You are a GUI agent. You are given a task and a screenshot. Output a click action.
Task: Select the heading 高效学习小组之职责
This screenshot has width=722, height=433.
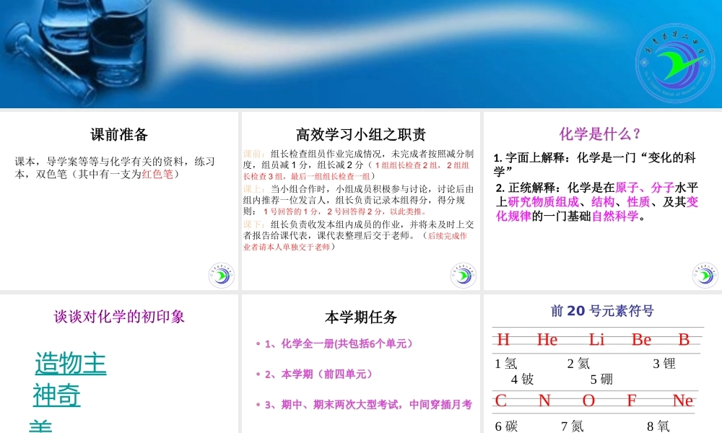click(x=360, y=134)
